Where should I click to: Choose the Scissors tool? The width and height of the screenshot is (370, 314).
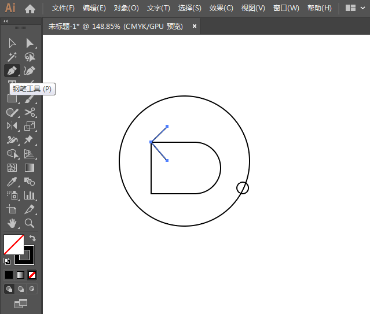tap(30, 112)
